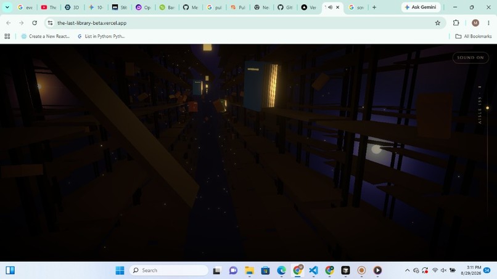Open Microsoft Edge from the taskbar
Image resolution: width=497 pixels, height=279 pixels.
point(281,270)
